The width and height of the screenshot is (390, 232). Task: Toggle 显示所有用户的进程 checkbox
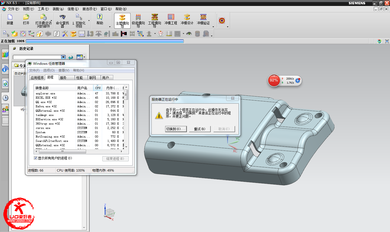point(35,158)
